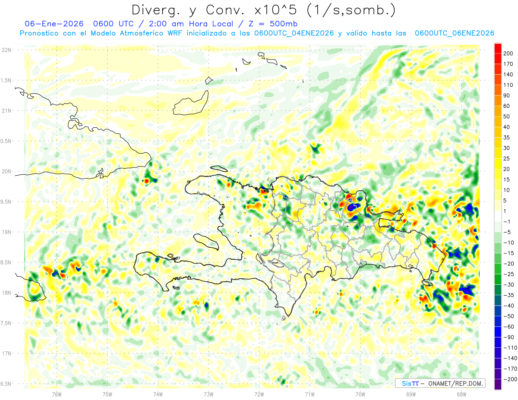Image resolution: width=518 pixels, height=400 pixels.
Task: Click the red top segment of the color bar
Action: (x=498, y=48)
